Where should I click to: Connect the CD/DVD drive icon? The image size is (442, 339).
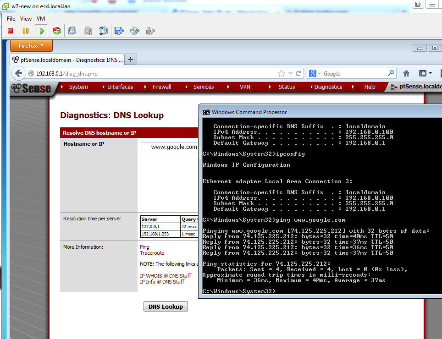tap(134, 31)
